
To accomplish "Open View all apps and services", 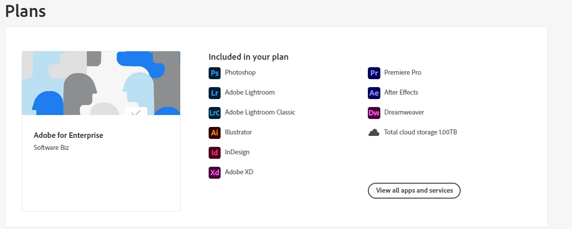I will coord(414,190).
